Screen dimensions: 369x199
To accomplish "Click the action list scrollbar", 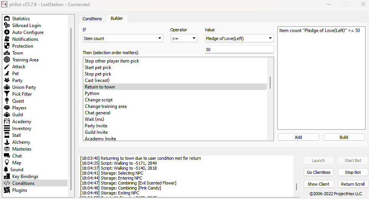I will (x=271, y=83).
